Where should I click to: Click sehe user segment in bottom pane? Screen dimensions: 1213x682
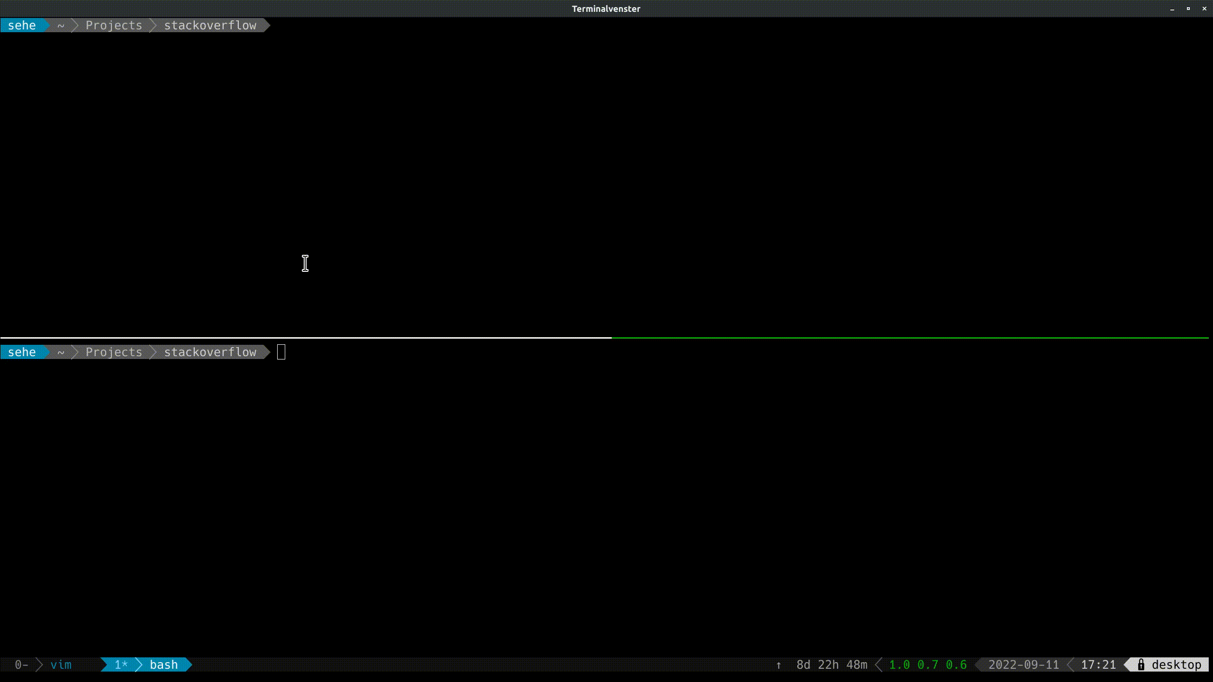[x=22, y=352]
